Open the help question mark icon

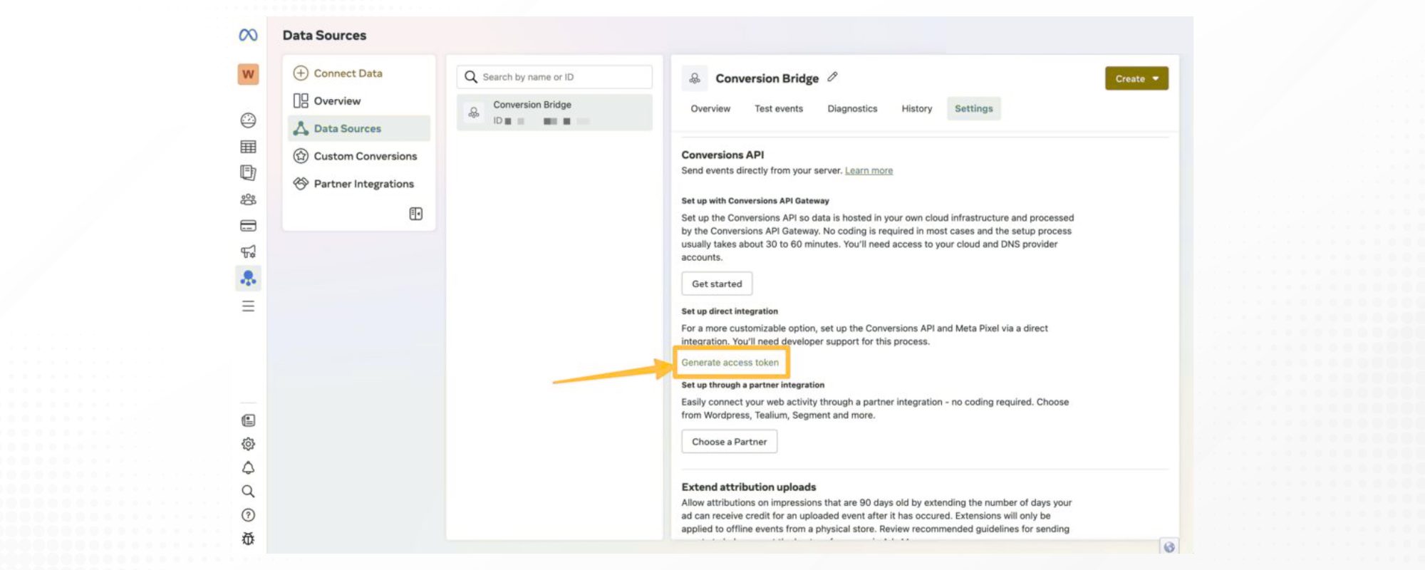pos(248,515)
